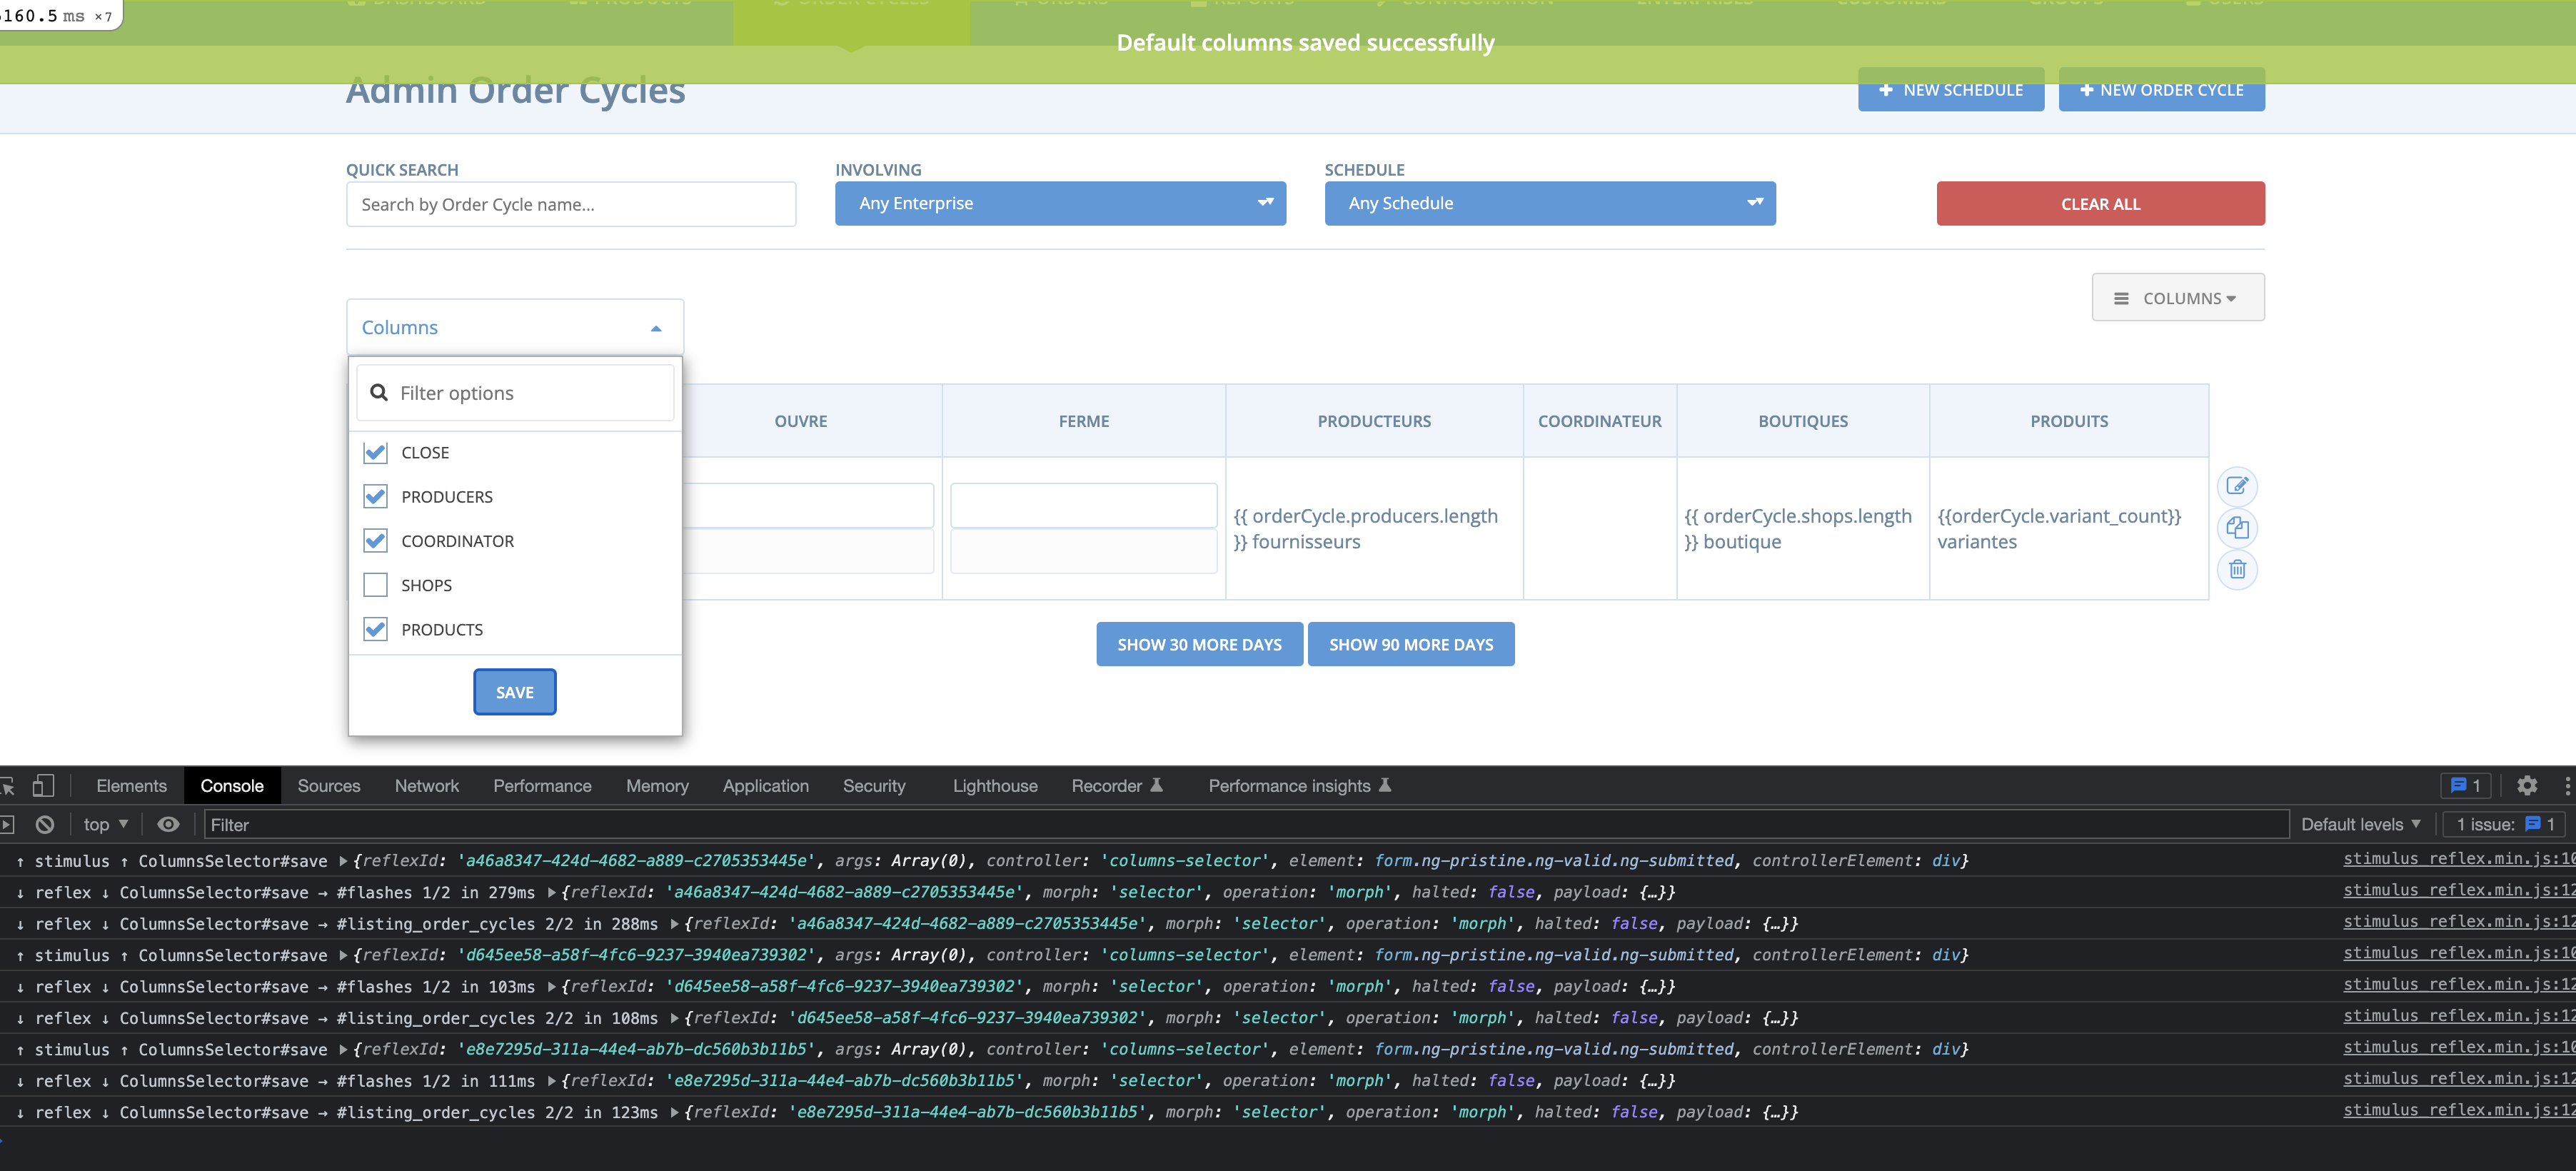Viewport: 2576px width, 1171px height.
Task: Click the duplicate order cycle icon
Action: tap(2238, 528)
